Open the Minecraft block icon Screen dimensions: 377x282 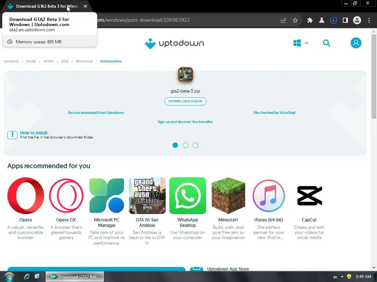click(x=228, y=196)
